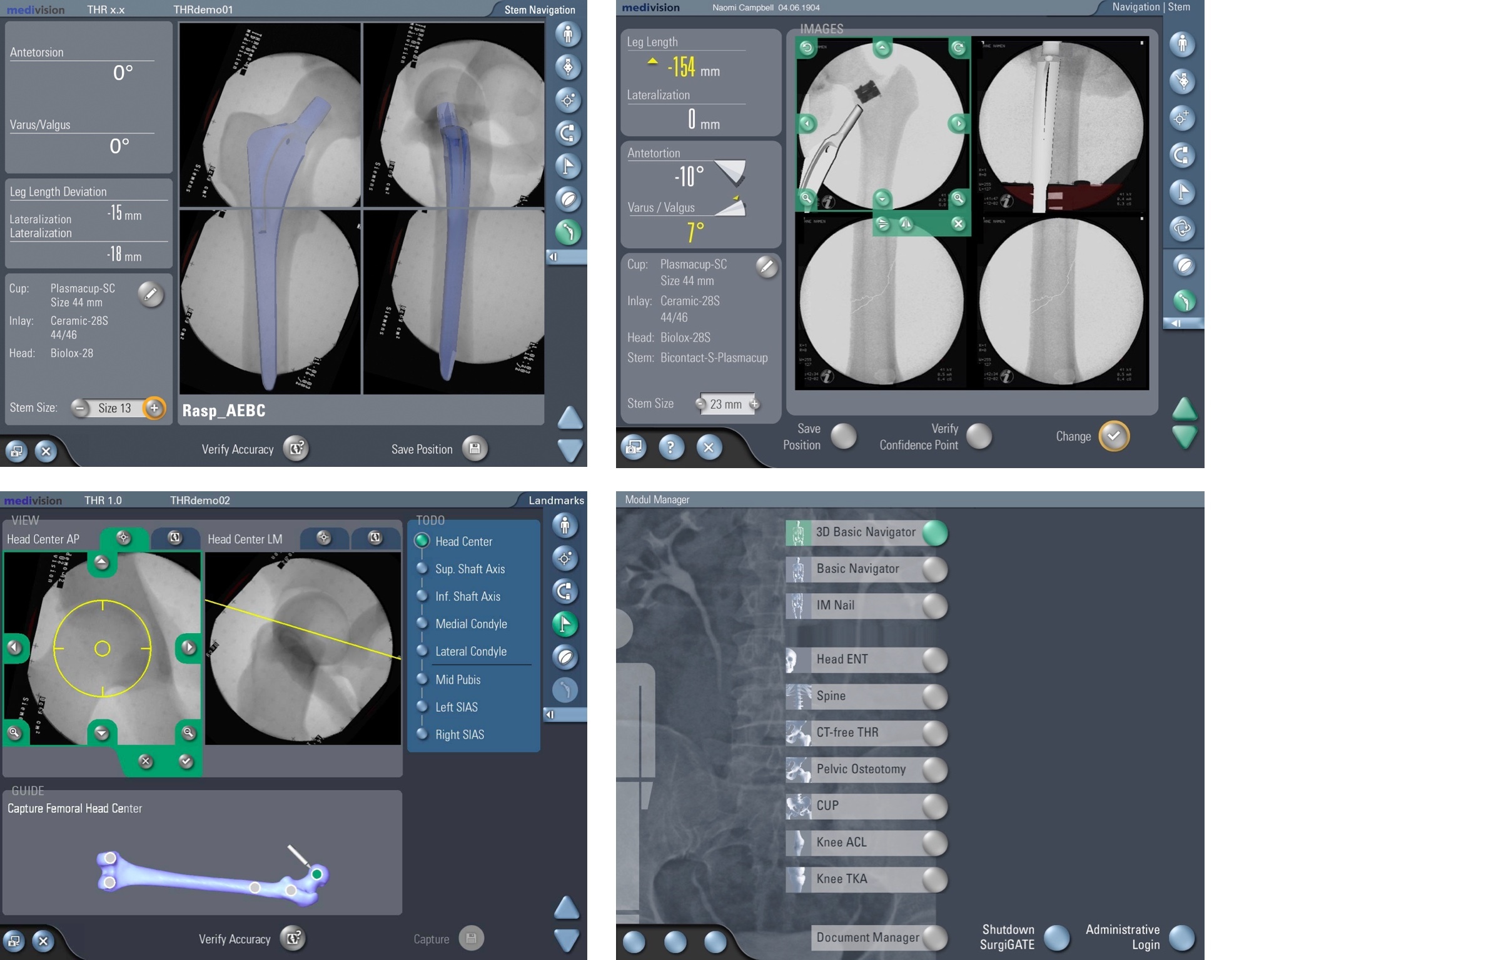Toggle the 3D Basic Navigator module on
This screenshot has width=1501, height=960.
(x=935, y=532)
